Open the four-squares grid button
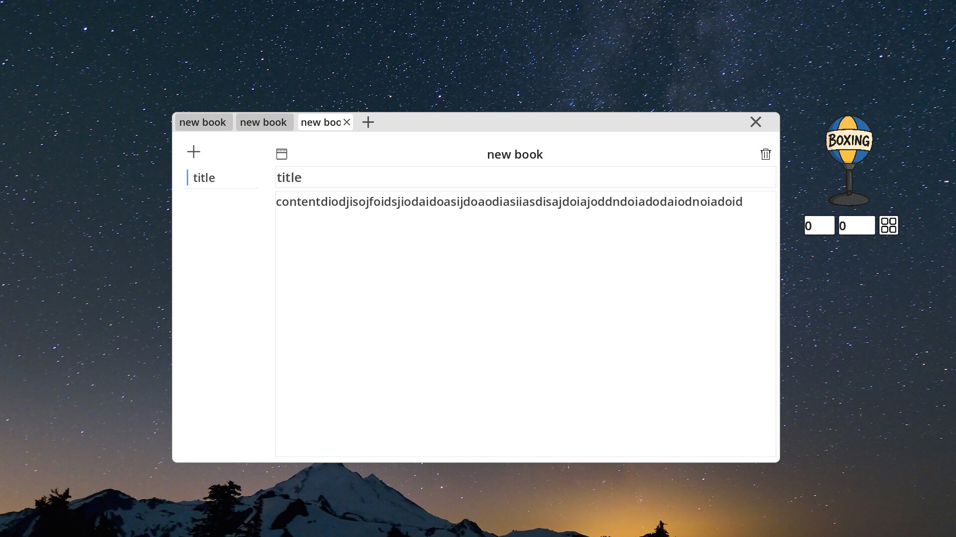 coord(888,225)
